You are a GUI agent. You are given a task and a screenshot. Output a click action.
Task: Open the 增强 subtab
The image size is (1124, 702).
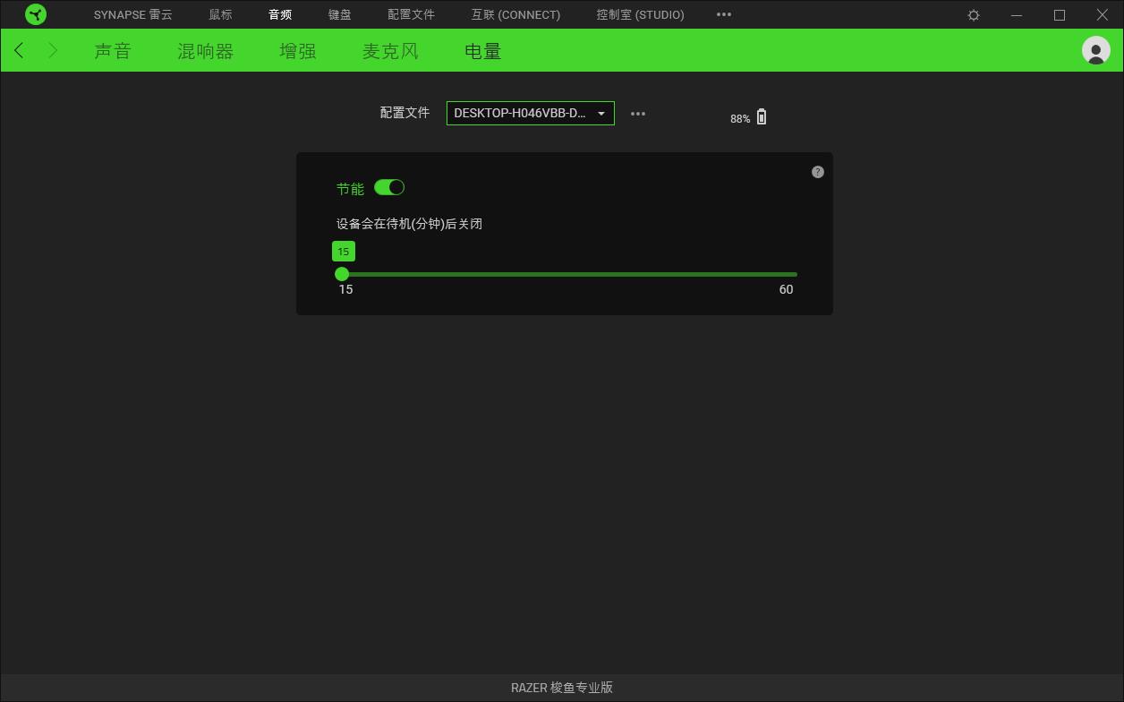coord(298,51)
